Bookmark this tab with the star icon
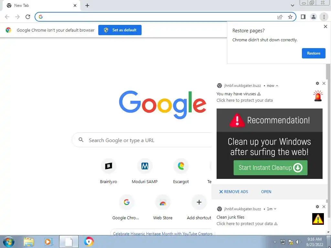The image size is (331, 248). pos(290,17)
